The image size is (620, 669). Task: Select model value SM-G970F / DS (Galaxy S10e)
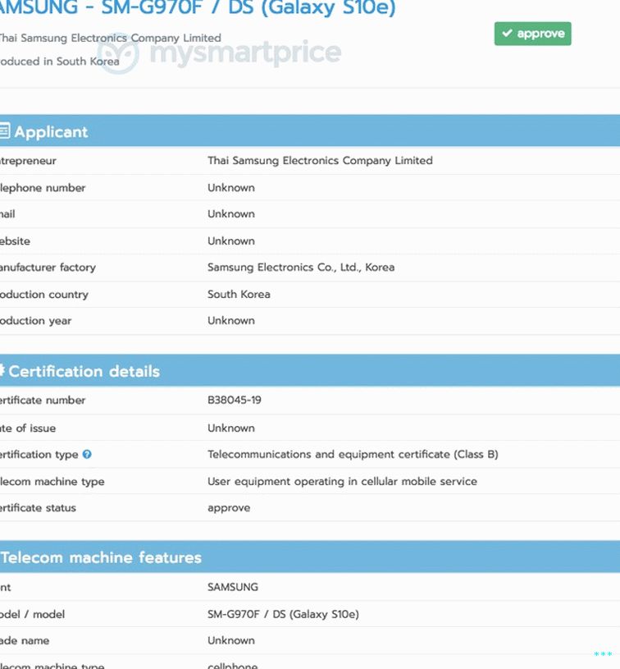pyautogui.click(x=283, y=614)
